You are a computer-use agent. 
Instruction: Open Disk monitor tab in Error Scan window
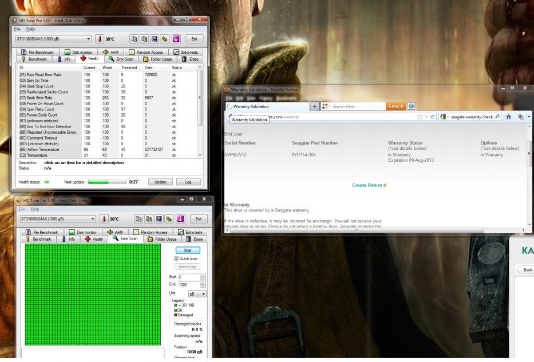click(83, 232)
